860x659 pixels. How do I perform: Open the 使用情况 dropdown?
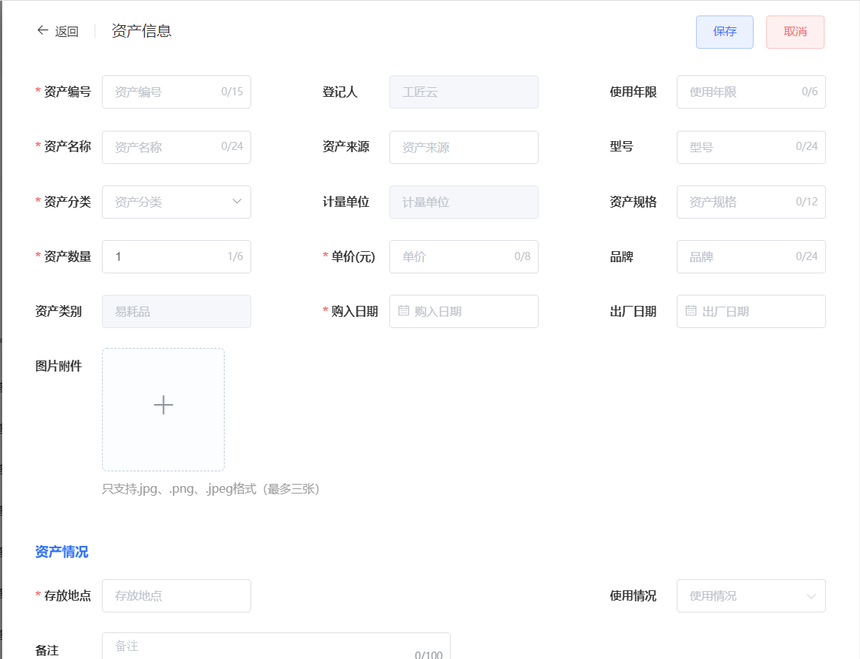click(x=751, y=595)
